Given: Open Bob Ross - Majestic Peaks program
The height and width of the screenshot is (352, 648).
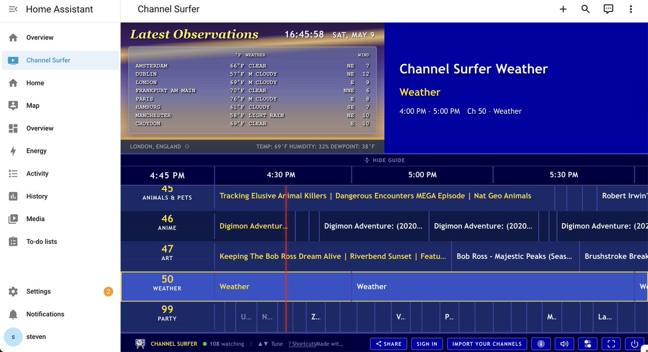Looking at the screenshot, I should click(x=515, y=256).
